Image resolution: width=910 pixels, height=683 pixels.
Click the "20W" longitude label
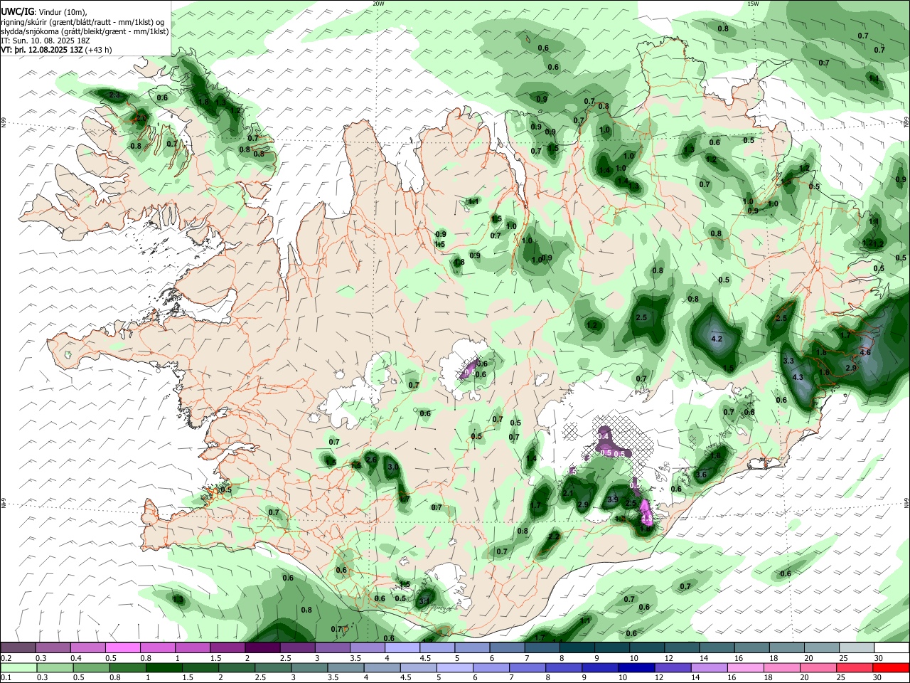tap(378, 4)
